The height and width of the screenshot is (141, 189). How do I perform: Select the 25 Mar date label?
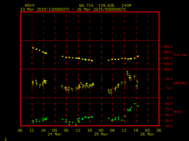[101, 134]
